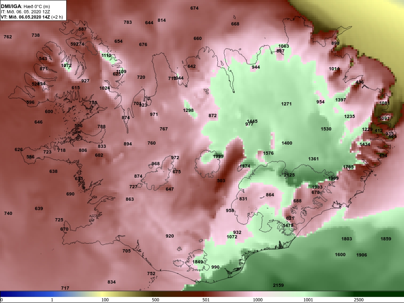Click the 1361 map value

[x=314, y=159]
